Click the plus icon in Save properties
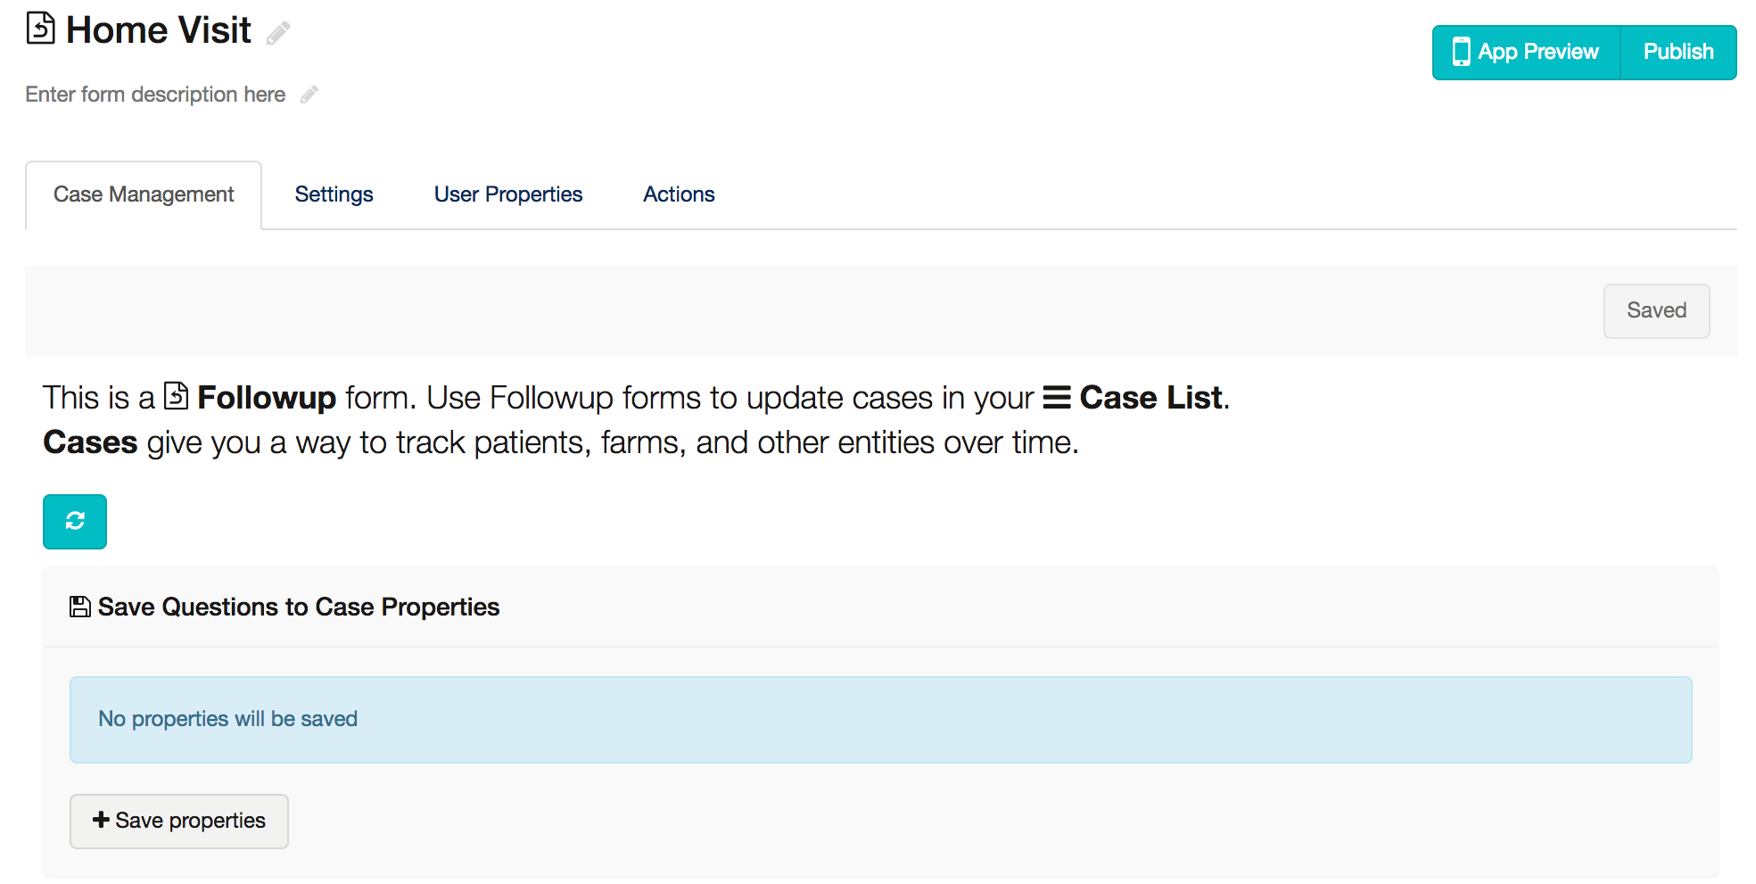This screenshot has height=884, width=1756. pos(101,819)
